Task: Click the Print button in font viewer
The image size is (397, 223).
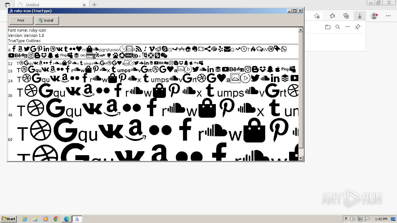Action: (x=21, y=20)
